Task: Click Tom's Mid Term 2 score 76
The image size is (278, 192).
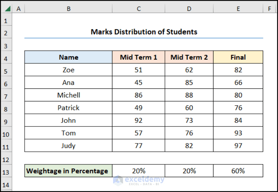Action: pyautogui.click(x=189, y=133)
